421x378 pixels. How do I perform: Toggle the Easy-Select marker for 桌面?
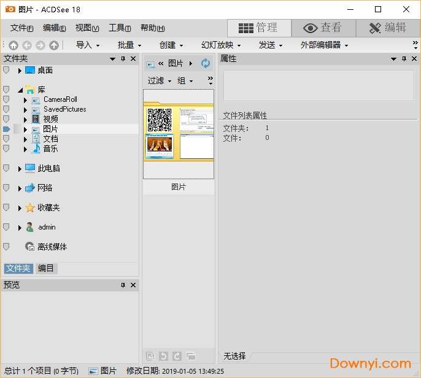tap(7, 71)
